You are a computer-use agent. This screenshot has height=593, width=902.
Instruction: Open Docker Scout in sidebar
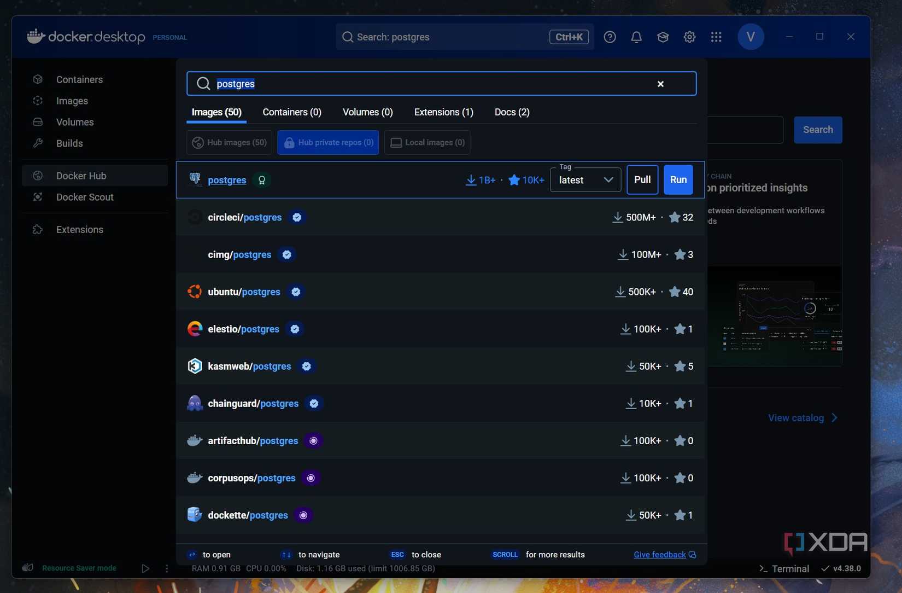95,197
